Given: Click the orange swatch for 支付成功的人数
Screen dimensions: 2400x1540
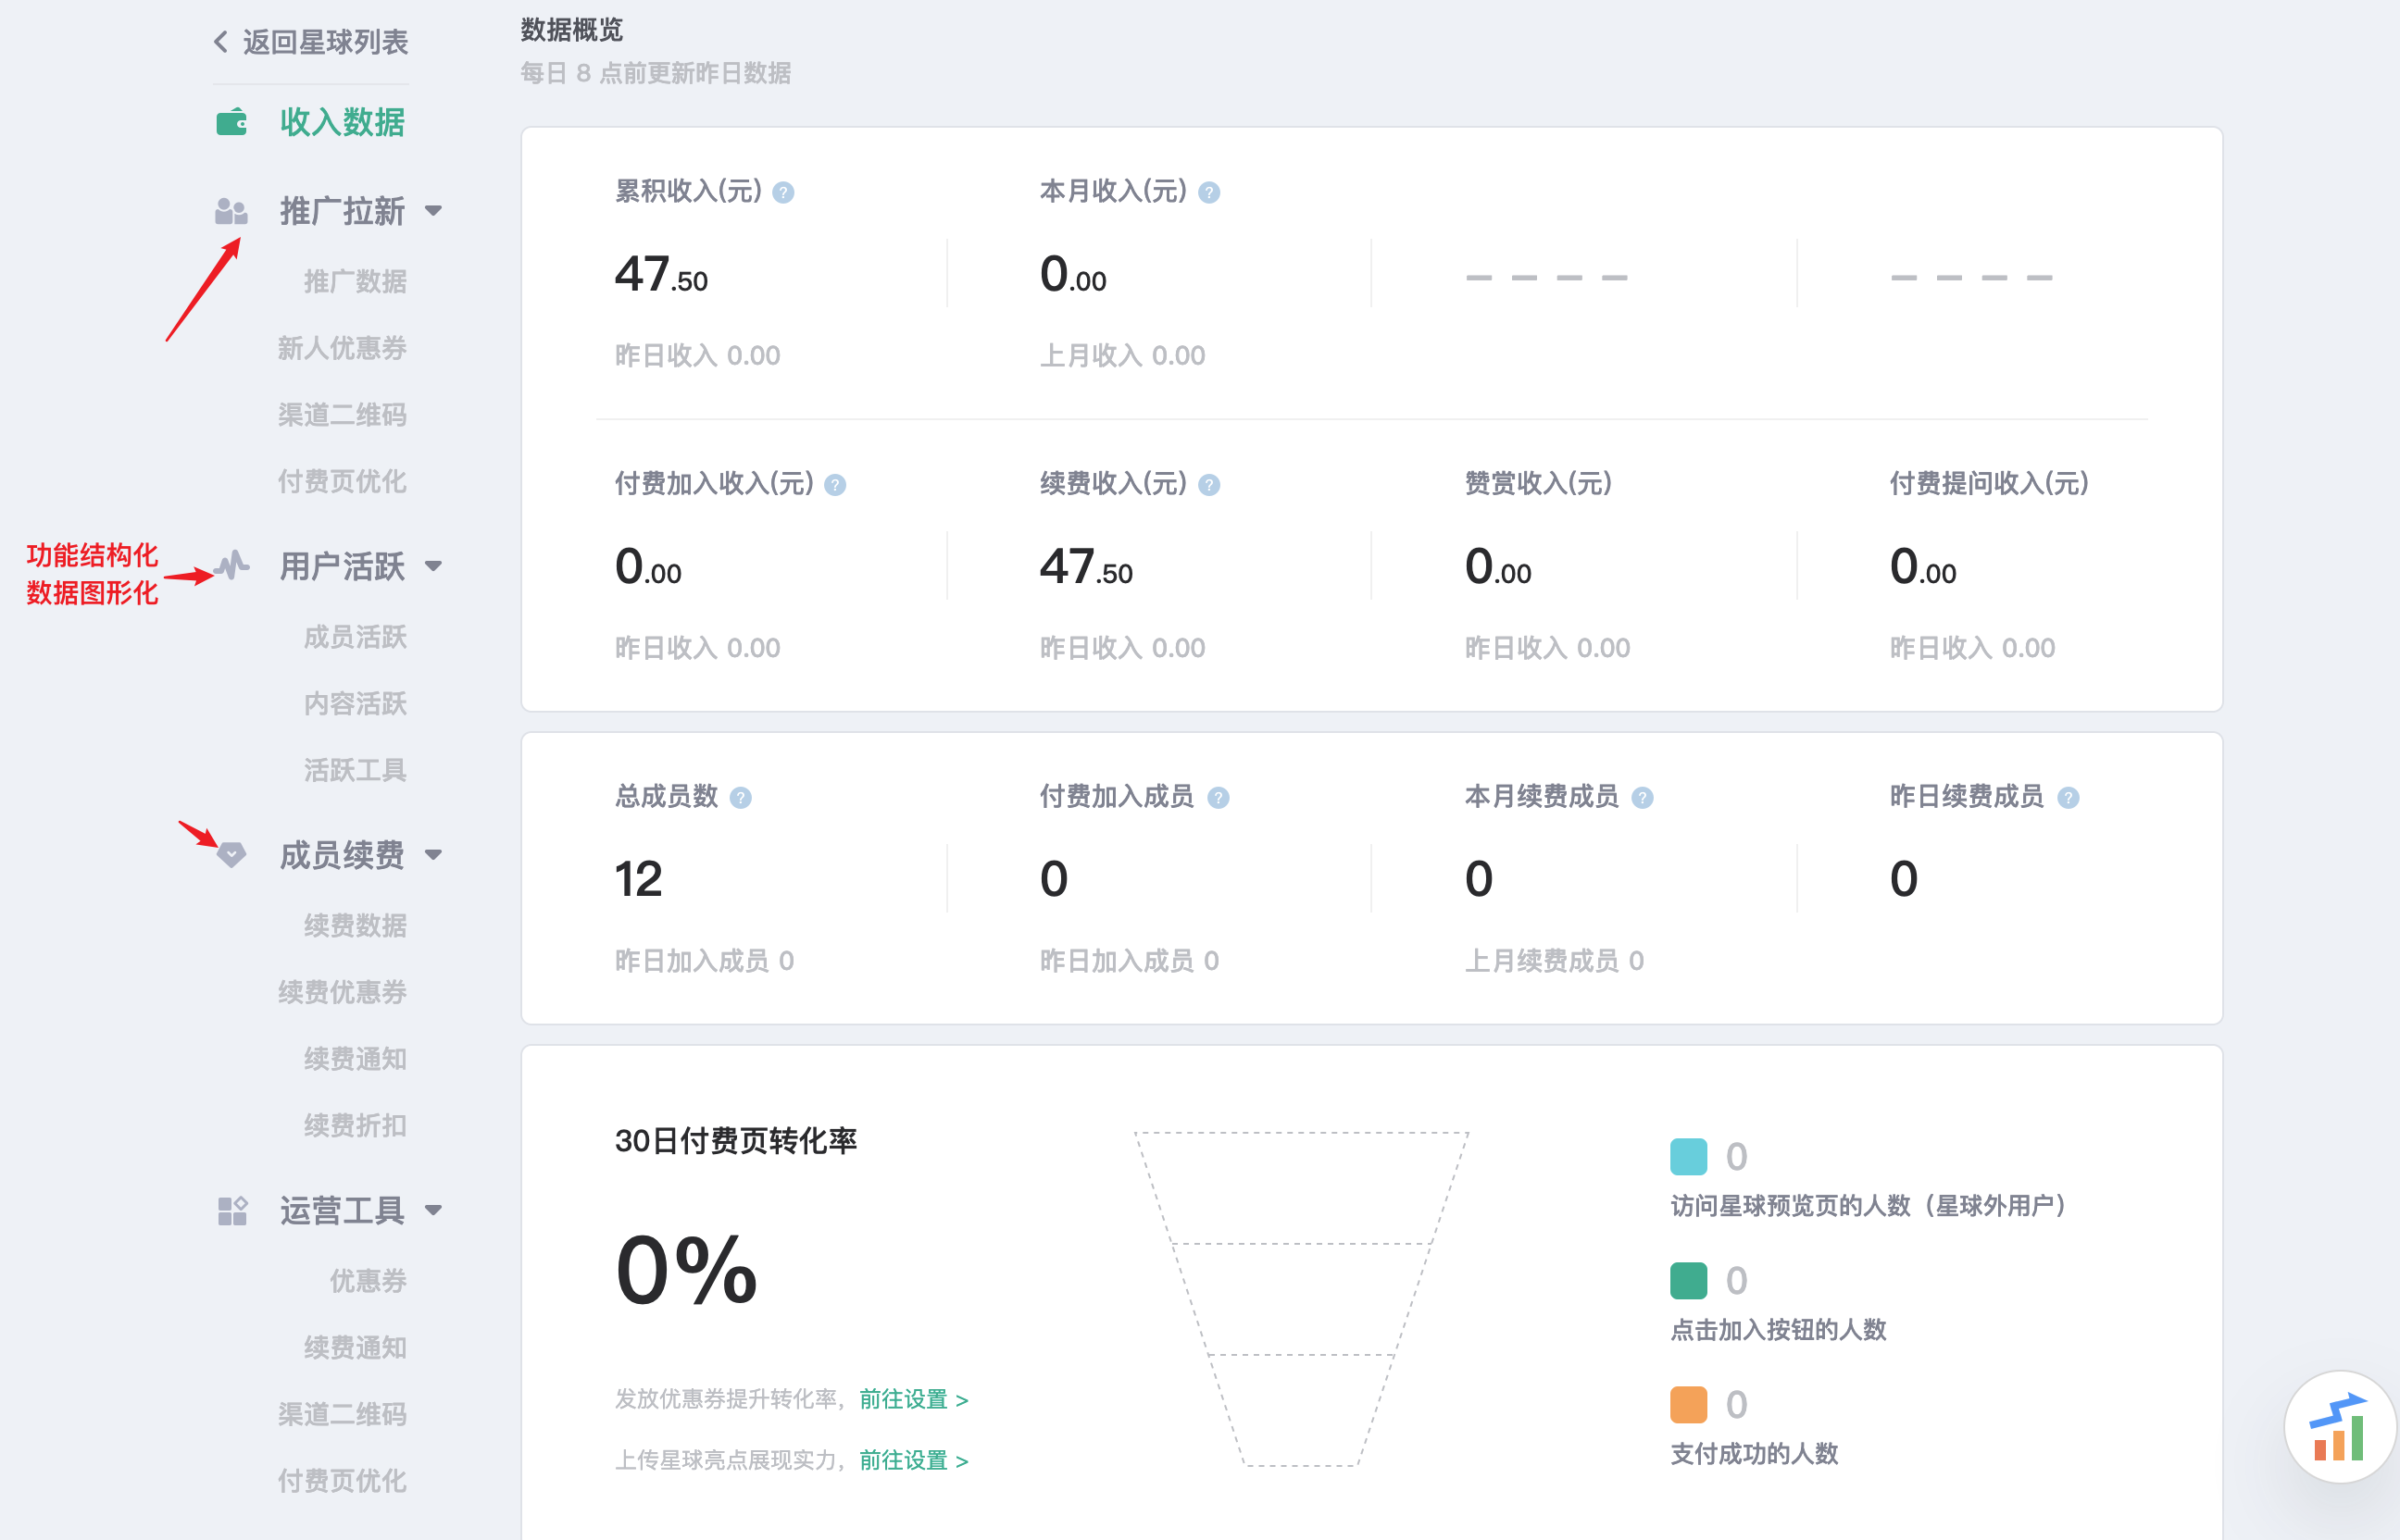Looking at the screenshot, I should pos(1689,1404).
